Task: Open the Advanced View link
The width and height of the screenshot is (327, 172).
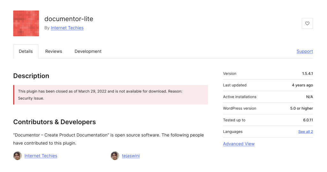Action: [239, 144]
